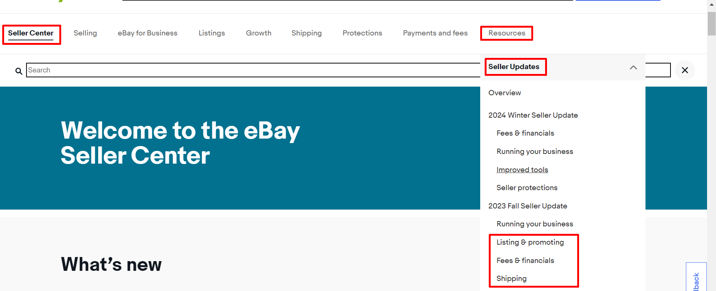Open 2023 Fall Seller Update link
The image size is (716, 291).
click(x=528, y=206)
